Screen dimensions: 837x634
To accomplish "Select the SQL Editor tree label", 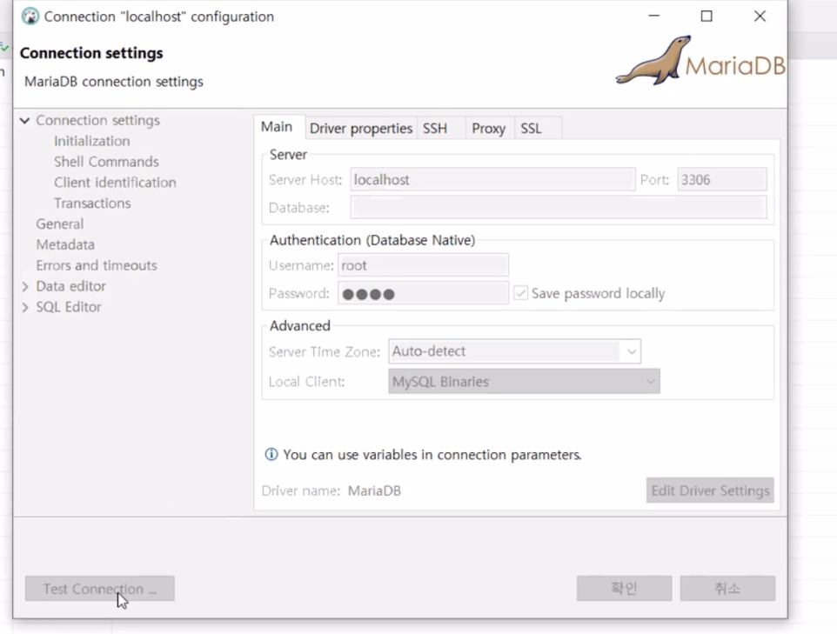I will tap(69, 307).
